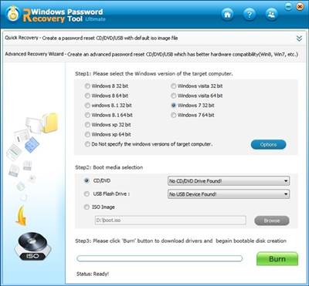
Task: Select Windows 8 32 bit radio button
Action: point(87,86)
